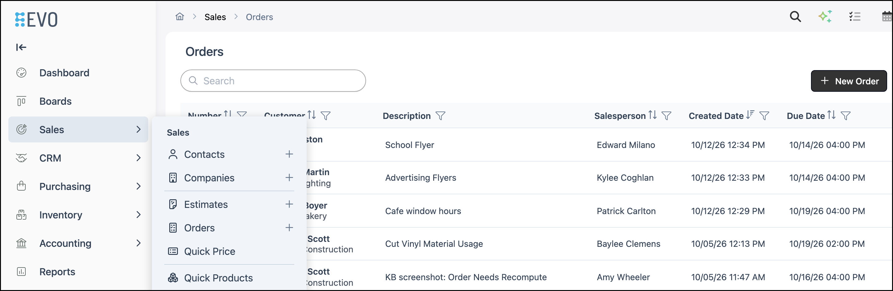This screenshot has height=291, width=893.
Task: Select Estimates in Sales submenu
Action: [x=206, y=205]
